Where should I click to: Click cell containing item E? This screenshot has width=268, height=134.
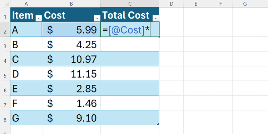[26, 88]
